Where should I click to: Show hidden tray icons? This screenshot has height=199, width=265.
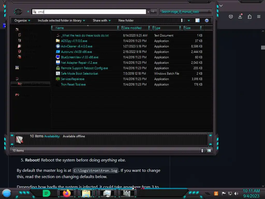click(x=208, y=194)
